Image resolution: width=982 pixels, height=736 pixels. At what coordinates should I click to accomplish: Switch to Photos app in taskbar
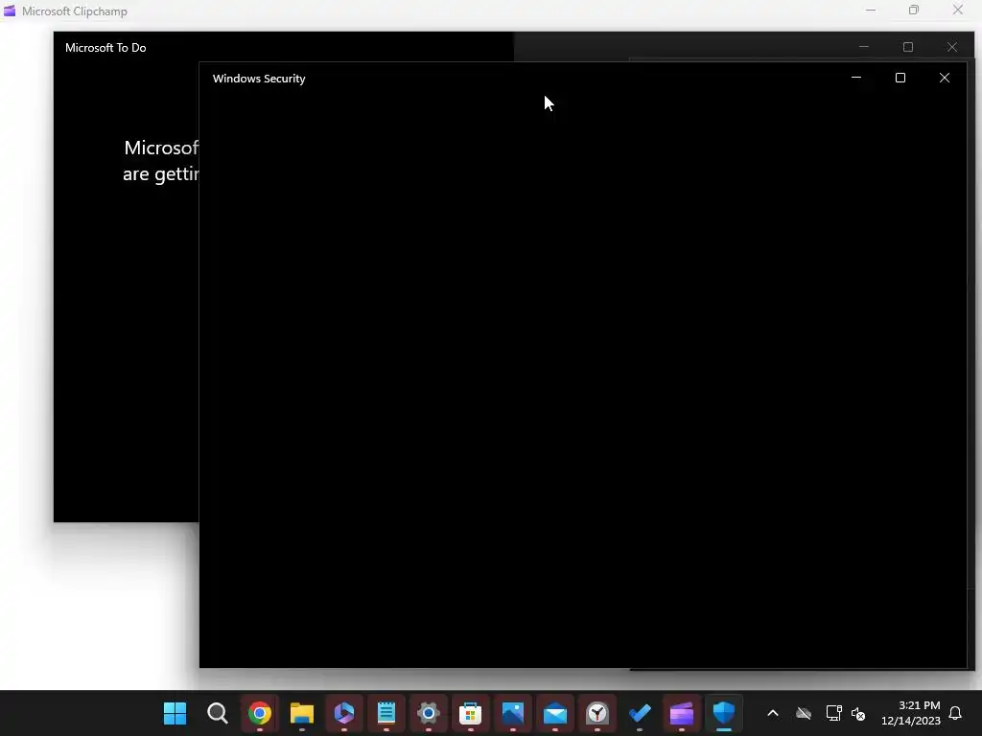pyautogui.click(x=512, y=713)
